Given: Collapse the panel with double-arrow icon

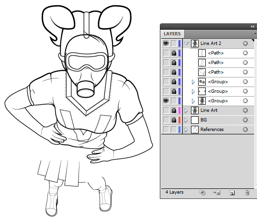Looking at the screenshot, I should point(252,26).
